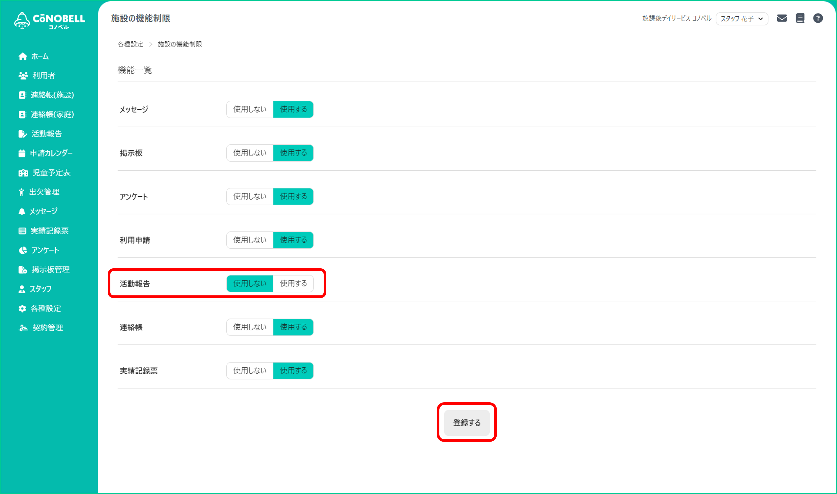Click the 掲示板管理 document check icon

23,270
